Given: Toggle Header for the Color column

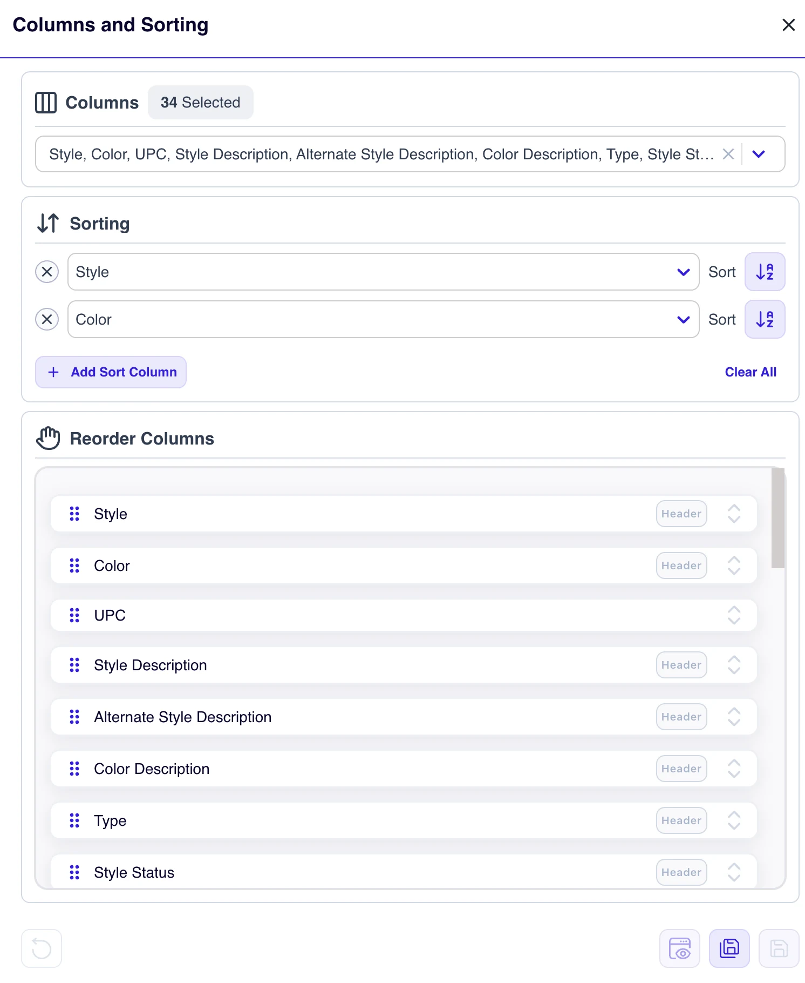Looking at the screenshot, I should [x=681, y=565].
